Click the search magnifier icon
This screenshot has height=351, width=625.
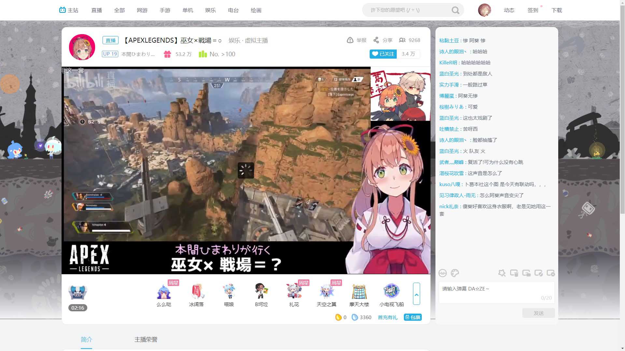(455, 10)
